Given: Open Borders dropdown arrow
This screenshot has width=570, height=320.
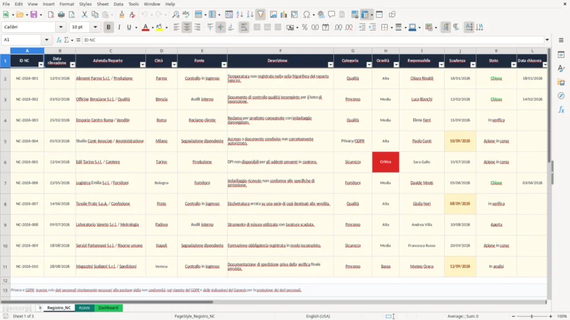Looking at the screenshot, I should pyautogui.click(x=392, y=27).
